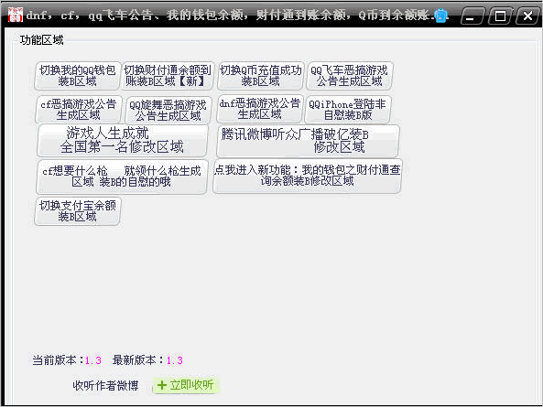543x407 pixels.
Task: Close the window
Action: [x=527, y=16]
